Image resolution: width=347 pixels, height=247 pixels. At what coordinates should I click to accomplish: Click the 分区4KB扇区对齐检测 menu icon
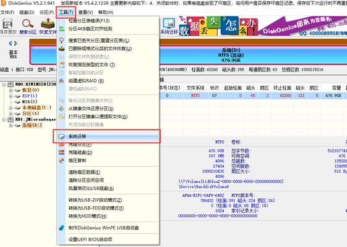tap(62, 29)
